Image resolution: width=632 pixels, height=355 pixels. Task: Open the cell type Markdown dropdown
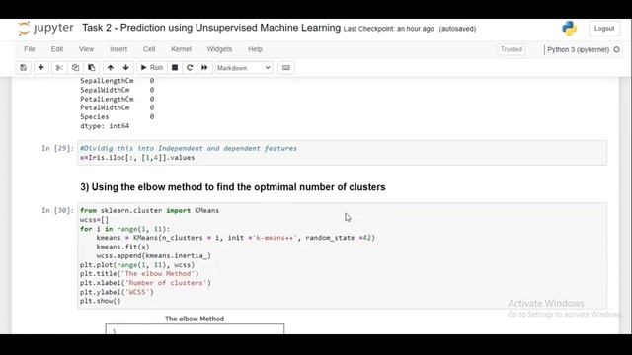click(244, 68)
